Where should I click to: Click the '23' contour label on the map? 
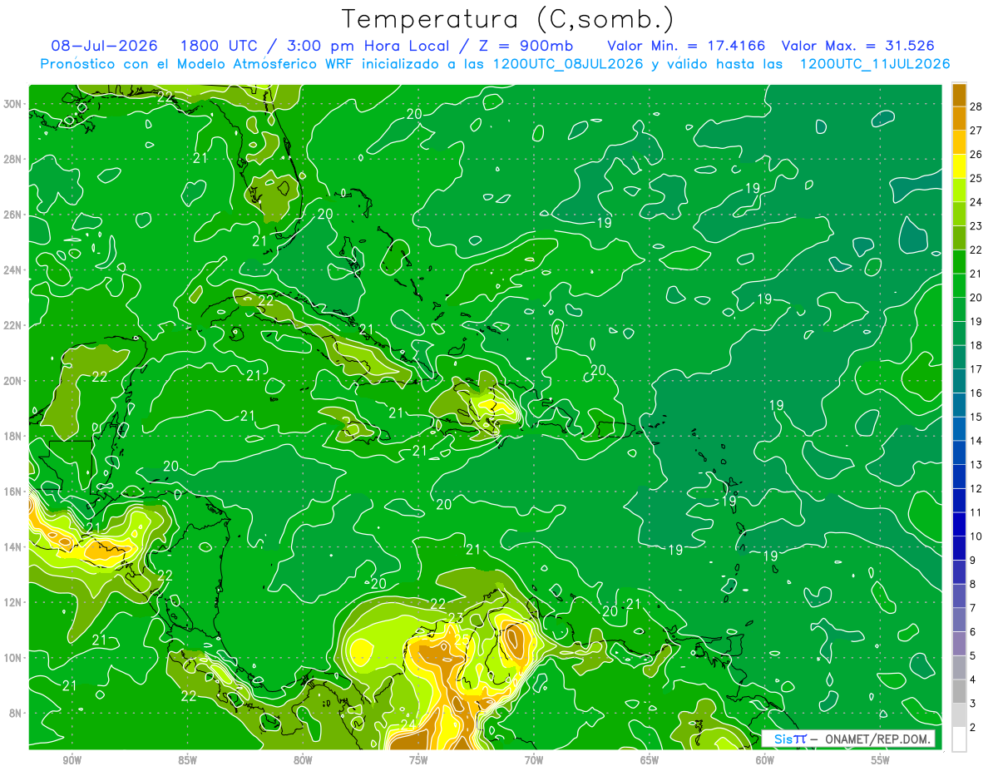click(x=456, y=618)
